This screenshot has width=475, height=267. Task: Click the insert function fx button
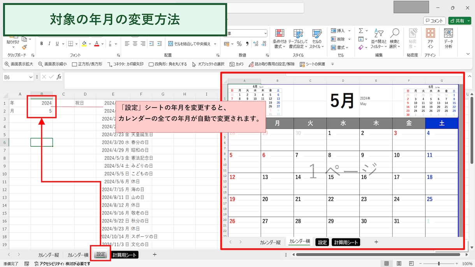click(x=59, y=77)
